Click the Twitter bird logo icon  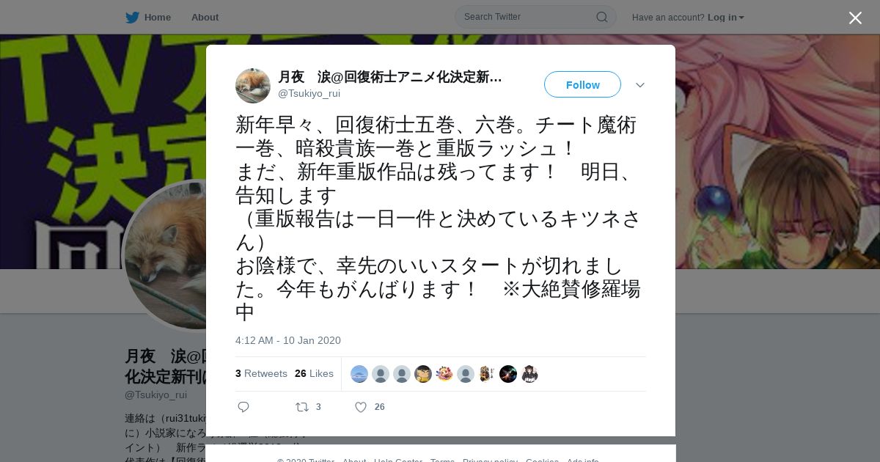pyautogui.click(x=132, y=17)
